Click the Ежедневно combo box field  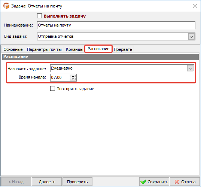[122, 68]
